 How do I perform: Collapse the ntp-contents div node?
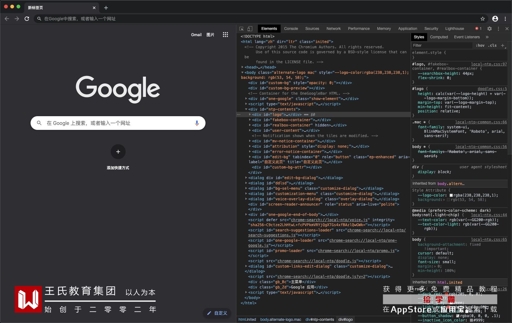pos(246,109)
